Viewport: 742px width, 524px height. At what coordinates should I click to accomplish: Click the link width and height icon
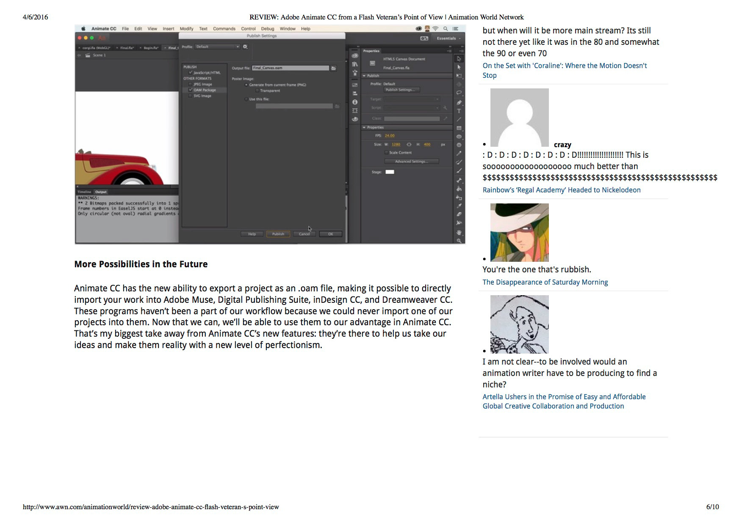click(409, 145)
